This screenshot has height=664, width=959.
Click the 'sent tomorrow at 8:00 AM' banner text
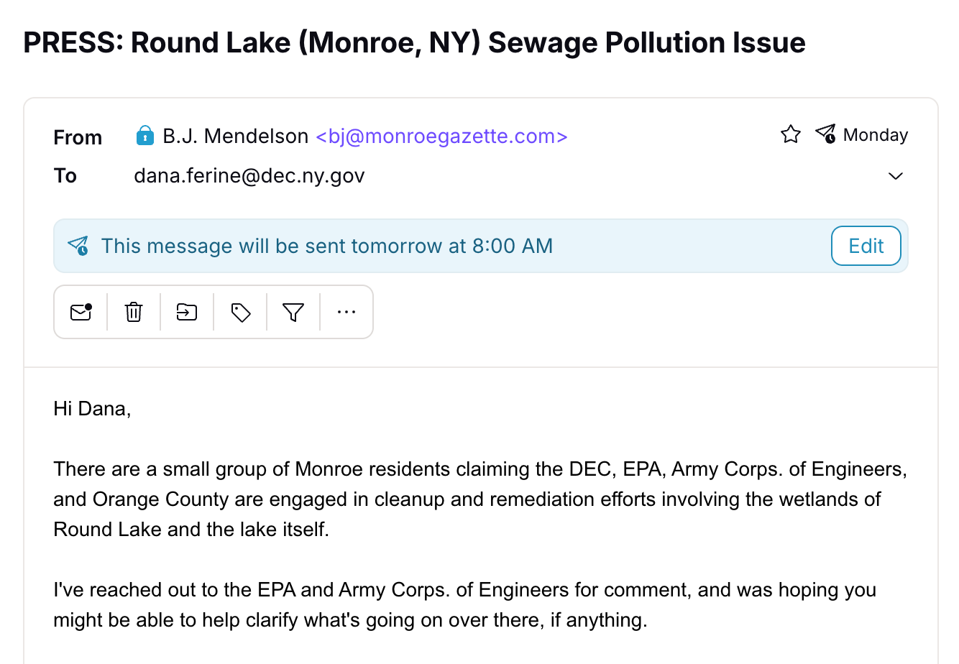point(327,246)
